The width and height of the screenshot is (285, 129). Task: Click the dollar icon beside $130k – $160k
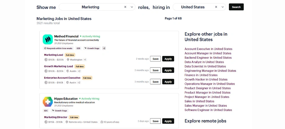click(46, 82)
